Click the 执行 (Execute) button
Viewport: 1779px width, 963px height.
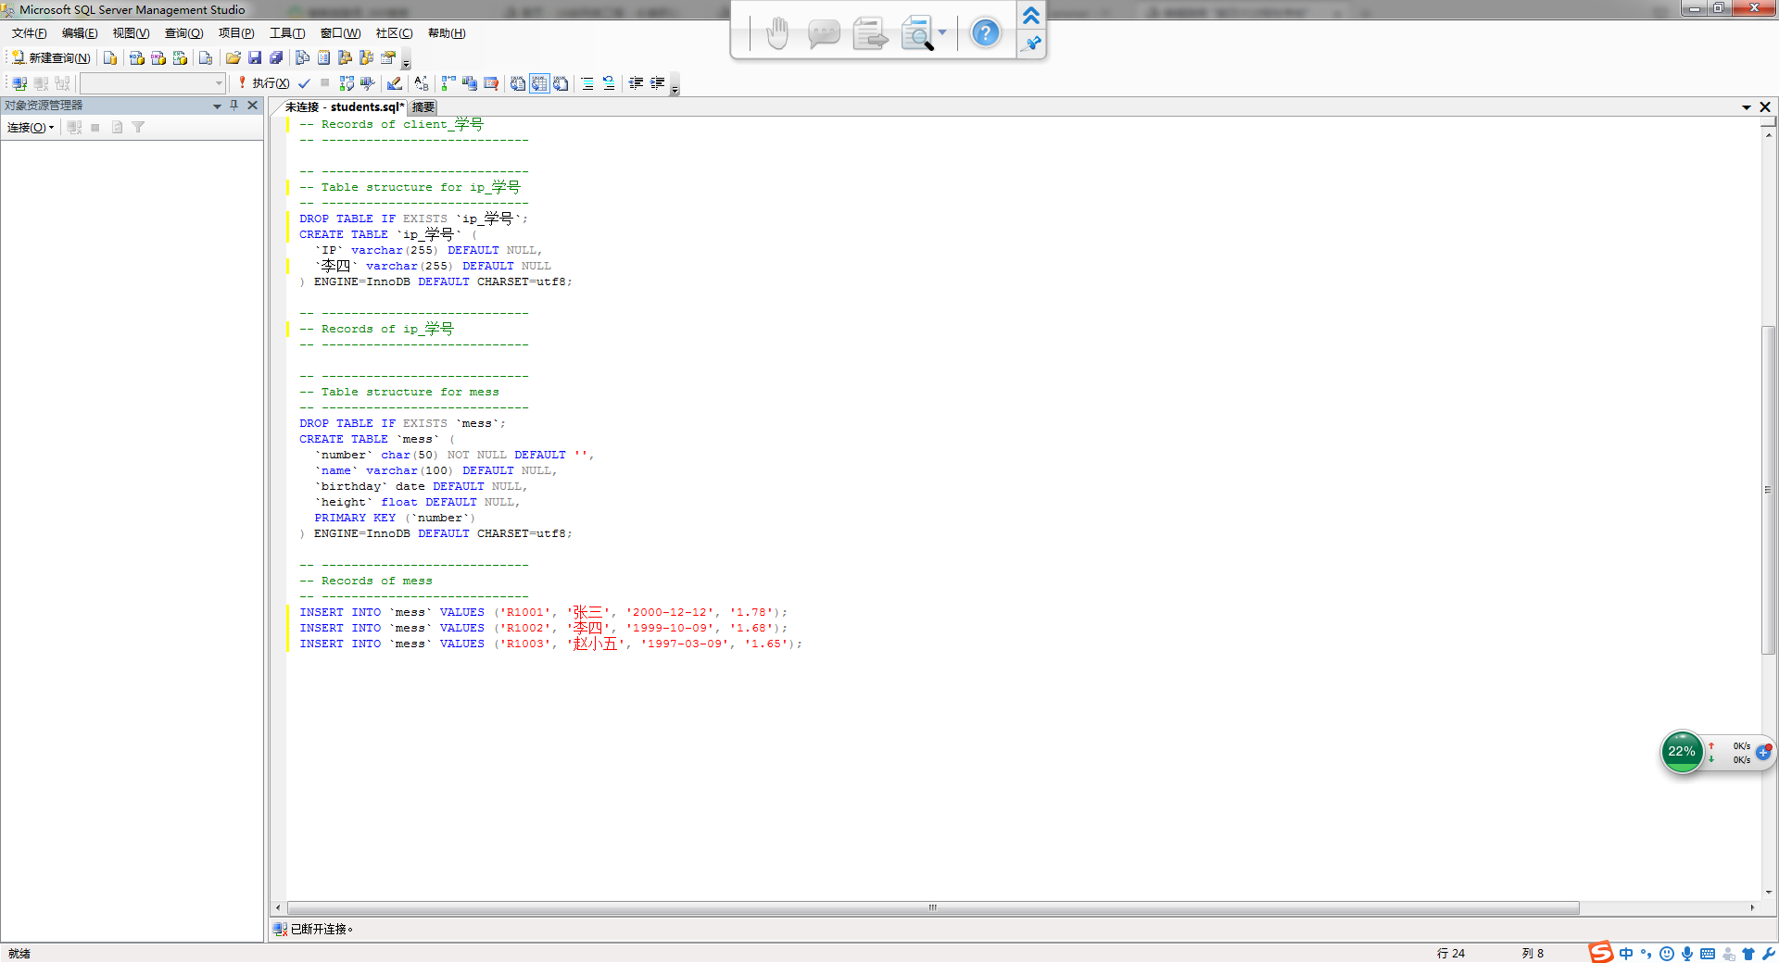tap(263, 83)
